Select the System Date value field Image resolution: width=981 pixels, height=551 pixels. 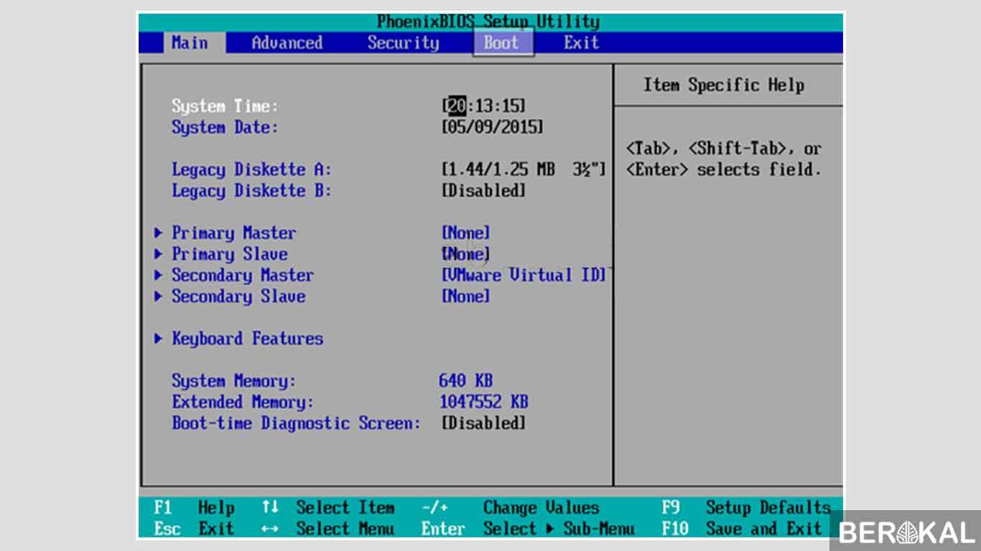click(x=493, y=128)
